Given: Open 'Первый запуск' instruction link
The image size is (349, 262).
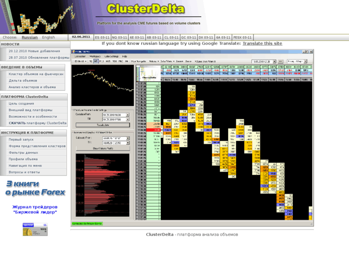Looking at the screenshot, I should (x=21, y=139).
